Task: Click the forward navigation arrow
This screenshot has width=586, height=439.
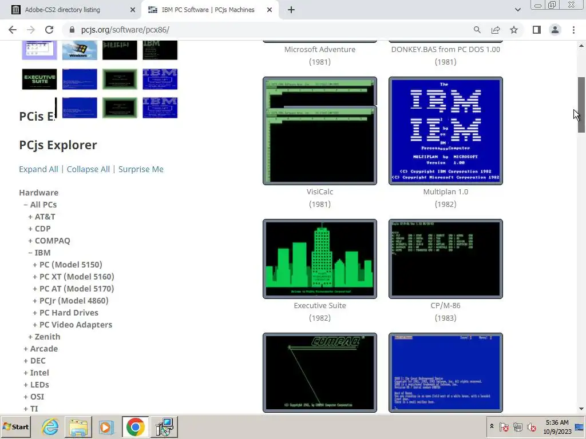Action: coord(31,30)
